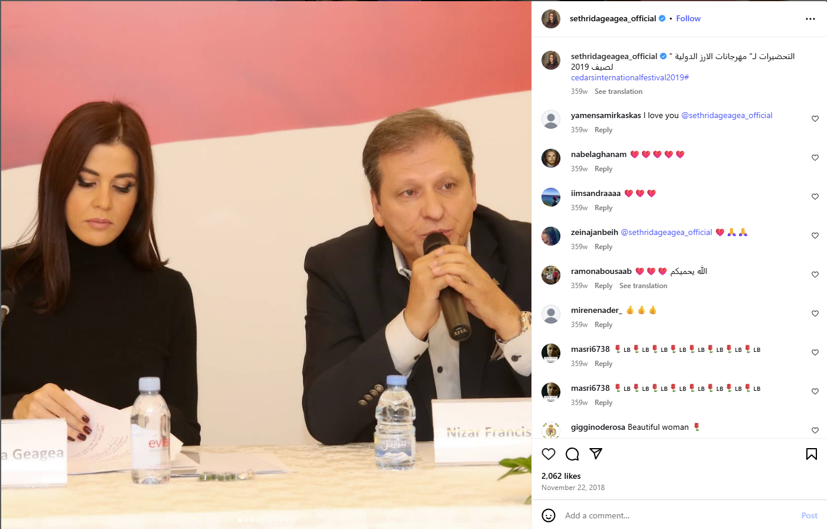The image size is (827, 529).
Task: View the 2,062 likes list
Action: pyautogui.click(x=561, y=476)
